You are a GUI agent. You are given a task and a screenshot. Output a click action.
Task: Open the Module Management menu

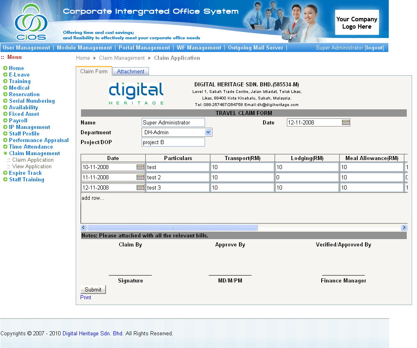point(84,48)
